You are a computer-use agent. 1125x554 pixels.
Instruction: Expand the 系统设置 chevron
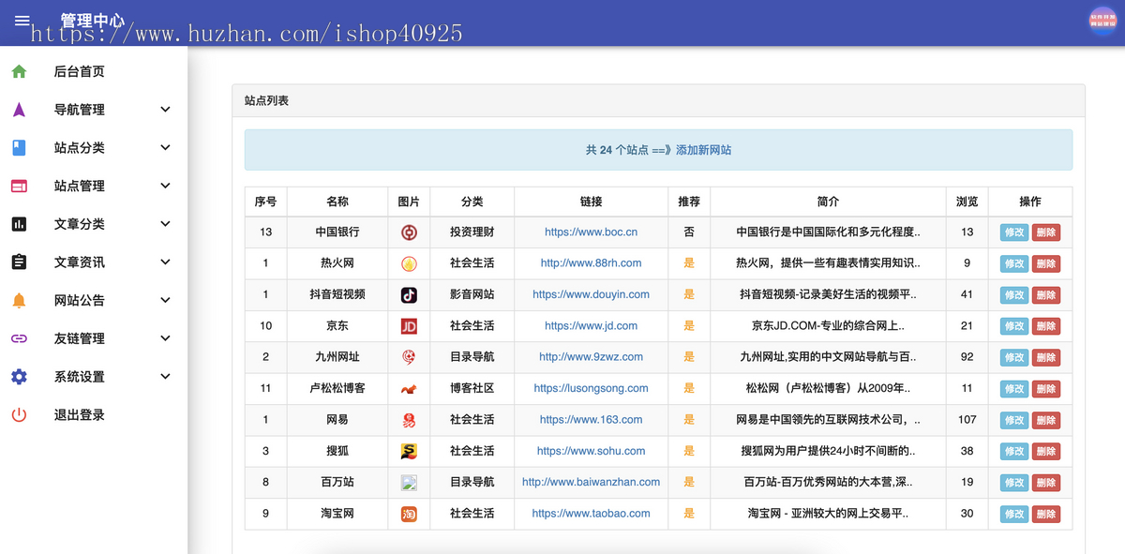tap(166, 377)
